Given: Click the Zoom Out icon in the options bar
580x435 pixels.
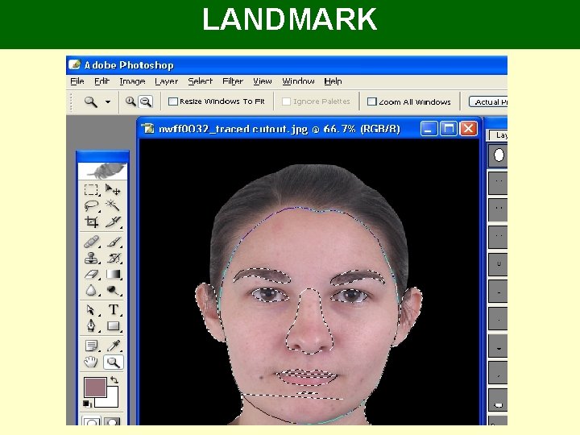Looking at the screenshot, I should point(145,101).
